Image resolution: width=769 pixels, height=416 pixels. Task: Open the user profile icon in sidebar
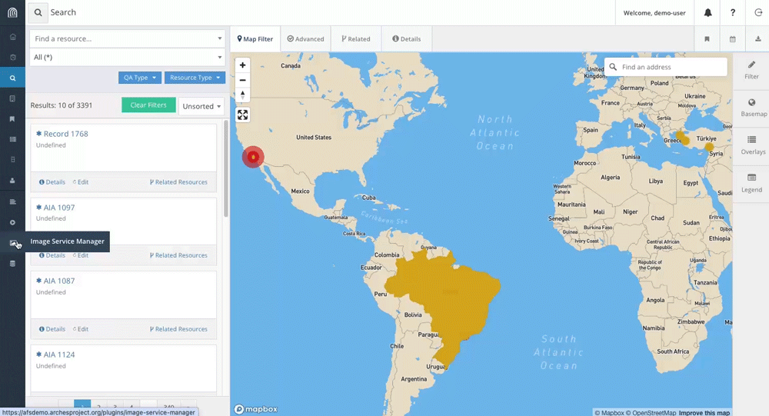click(x=13, y=181)
